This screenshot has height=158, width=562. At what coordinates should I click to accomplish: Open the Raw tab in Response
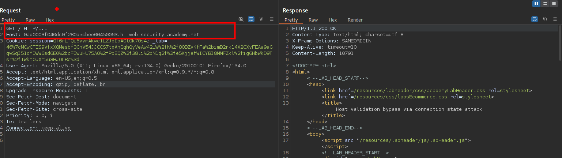313,20
